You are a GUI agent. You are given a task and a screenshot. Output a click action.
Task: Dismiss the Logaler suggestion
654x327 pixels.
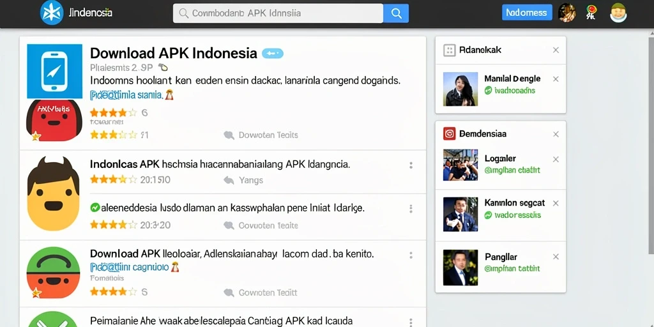click(x=556, y=159)
